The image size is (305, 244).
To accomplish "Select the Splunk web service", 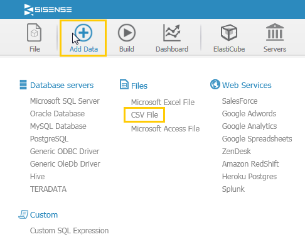I will click(233, 189).
